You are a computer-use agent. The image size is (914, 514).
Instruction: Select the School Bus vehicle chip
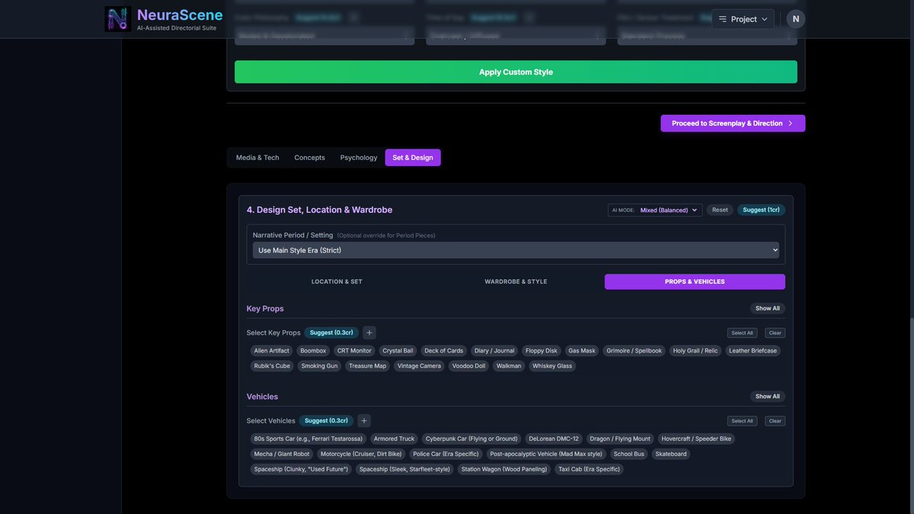point(629,454)
